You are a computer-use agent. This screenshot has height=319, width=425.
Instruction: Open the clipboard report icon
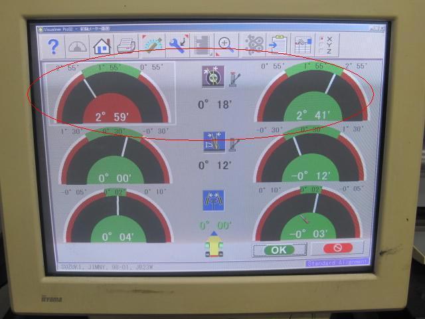(x=278, y=45)
